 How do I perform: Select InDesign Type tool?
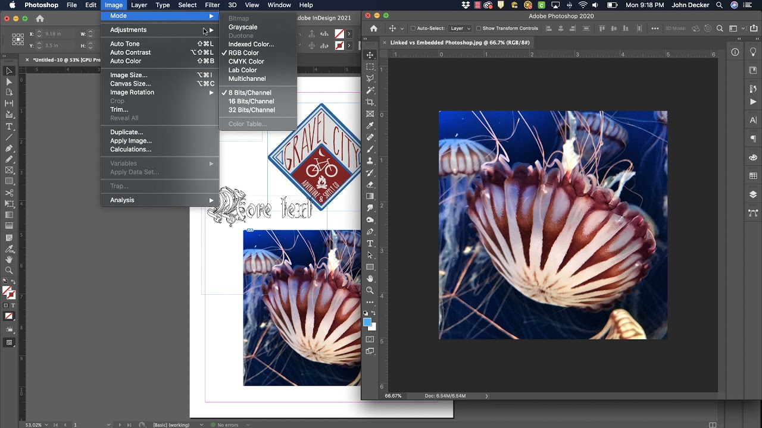(x=9, y=127)
